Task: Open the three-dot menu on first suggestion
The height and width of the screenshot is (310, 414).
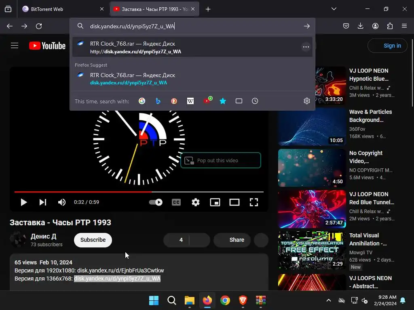Action: click(306, 47)
